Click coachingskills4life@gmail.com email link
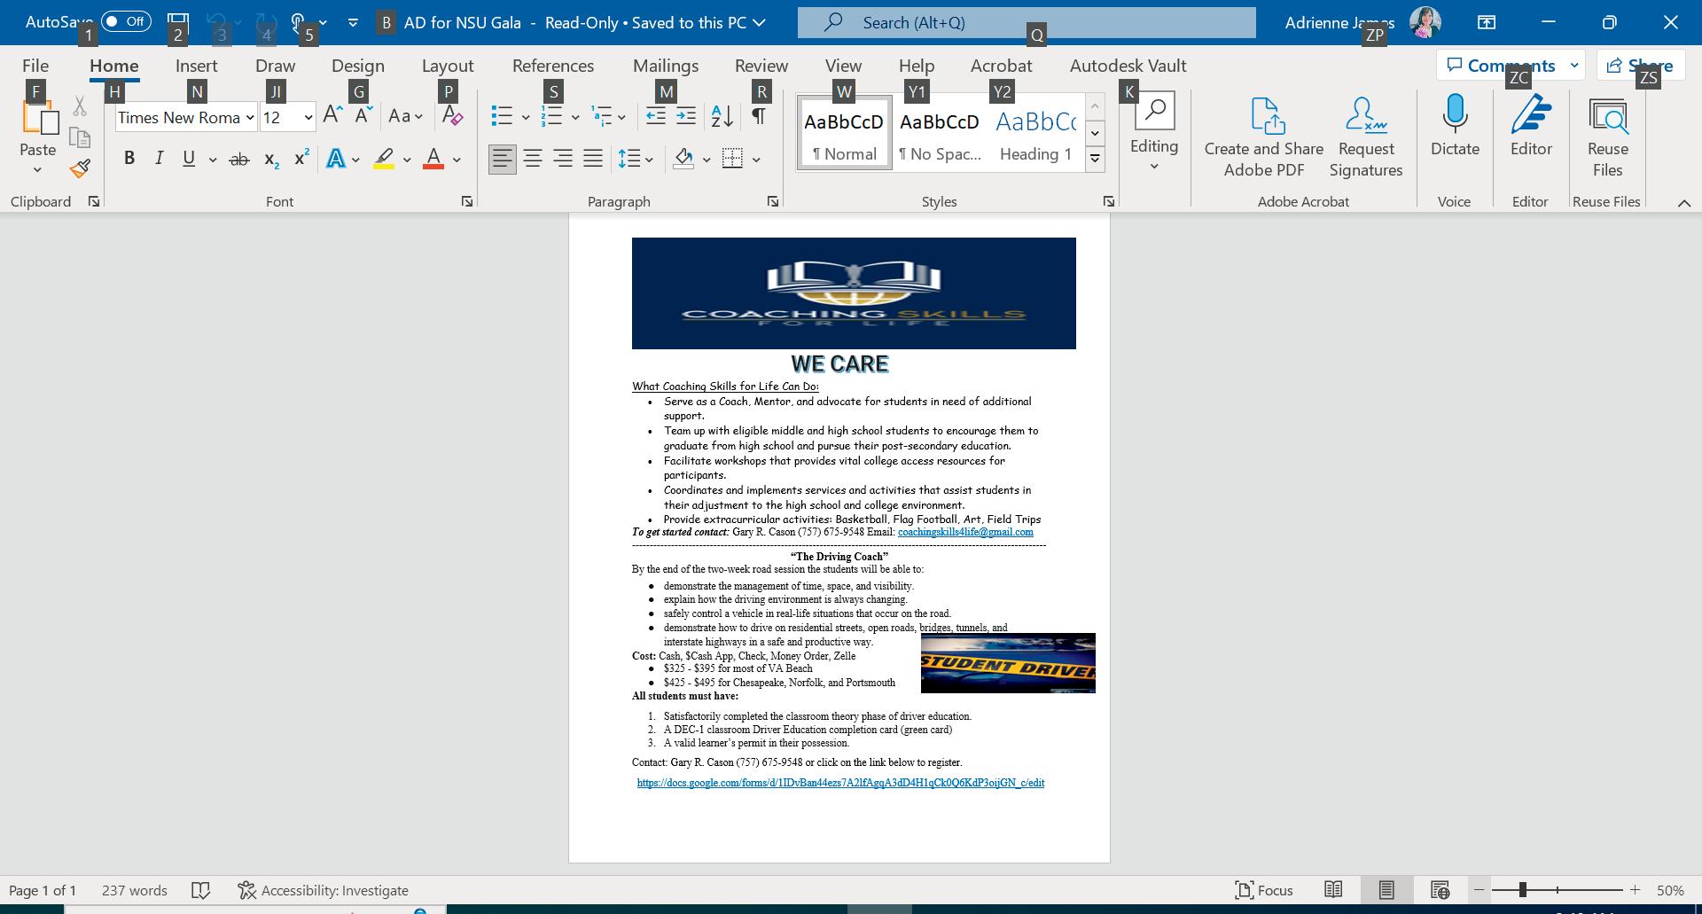The height and width of the screenshot is (914, 1702). (x=965, y=532)
